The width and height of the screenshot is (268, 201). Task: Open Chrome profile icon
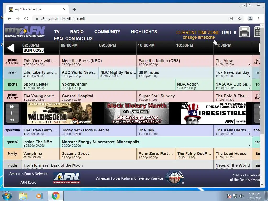click(x=250, y=19)
